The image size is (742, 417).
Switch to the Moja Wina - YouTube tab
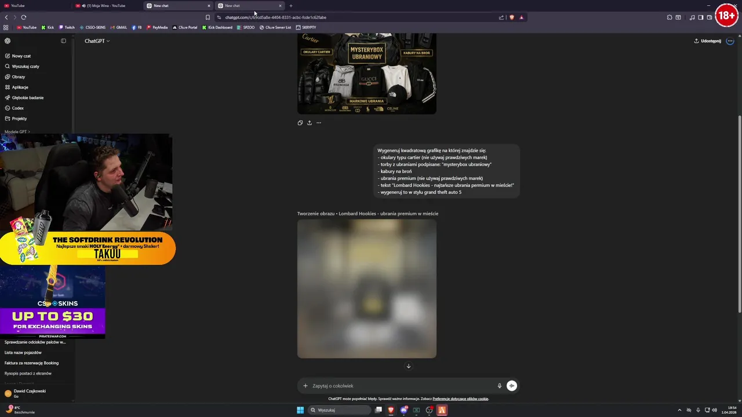pyautogui.click(x=107, y=6)
